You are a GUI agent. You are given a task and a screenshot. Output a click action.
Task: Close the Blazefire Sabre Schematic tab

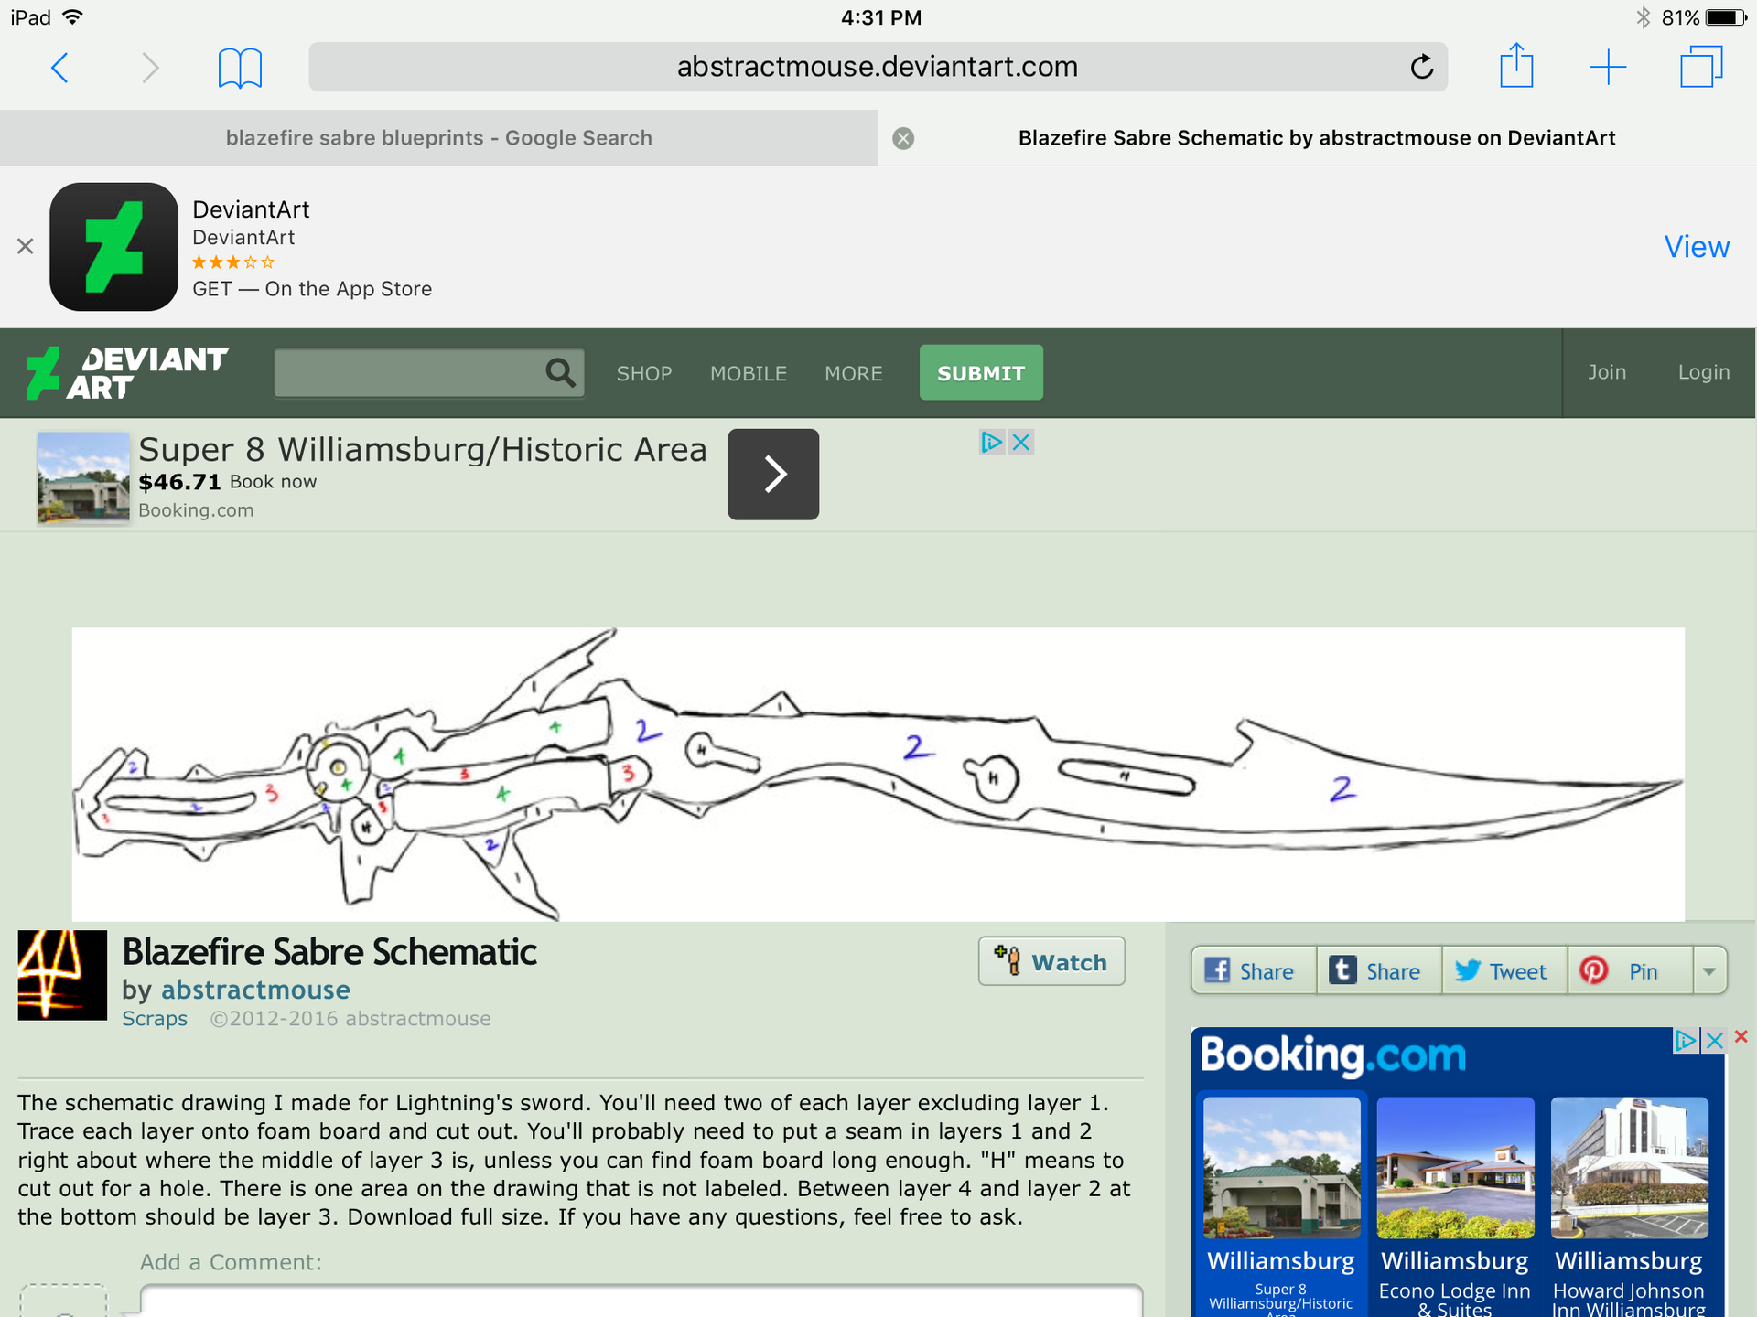click(903, 138)
